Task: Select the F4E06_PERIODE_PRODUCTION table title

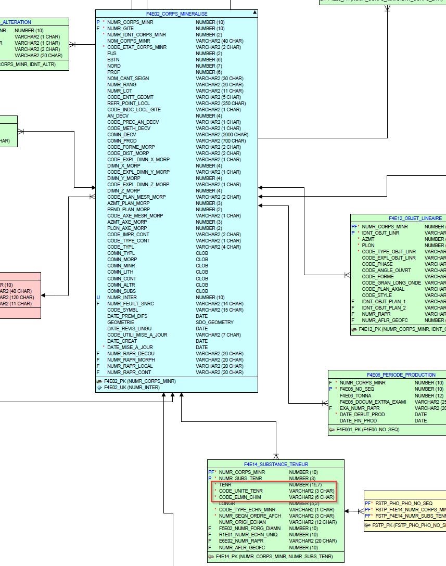Action: 401,375
